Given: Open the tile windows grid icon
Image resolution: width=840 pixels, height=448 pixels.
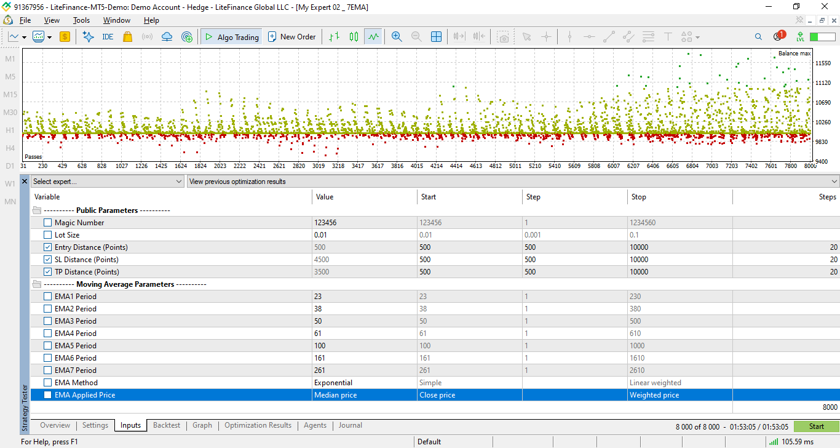Looking at the screenshot, I should (x=436, y=37).
